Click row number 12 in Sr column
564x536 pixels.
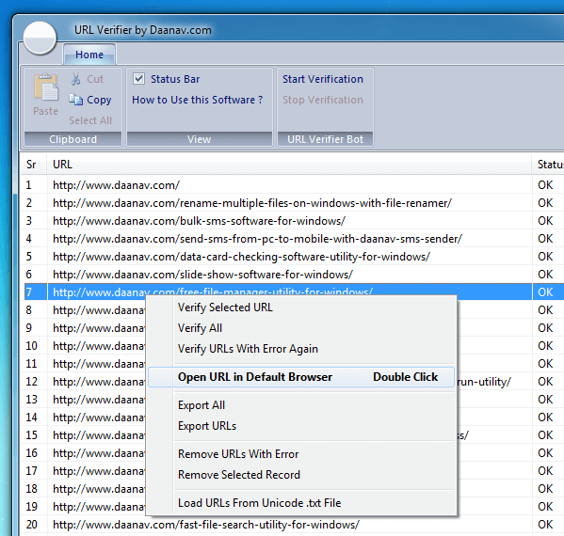[x=32, y=382]
